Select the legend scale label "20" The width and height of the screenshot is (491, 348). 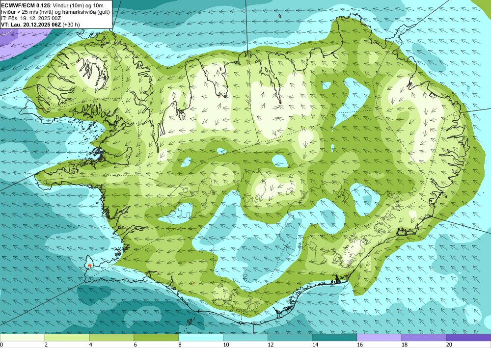pos(449,345)
